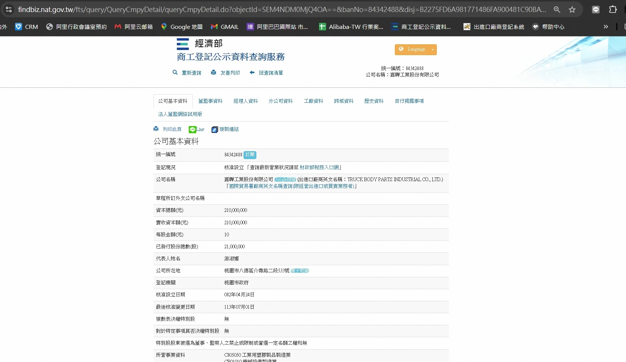
Task: Open 電子地圖 link beside company address
Action: pyautogui.click(x=300, y=270)
